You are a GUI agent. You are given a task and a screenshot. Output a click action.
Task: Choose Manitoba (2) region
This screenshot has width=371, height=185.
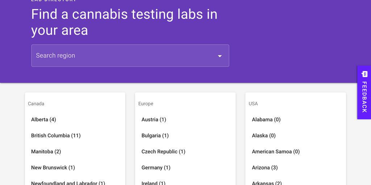46,151
